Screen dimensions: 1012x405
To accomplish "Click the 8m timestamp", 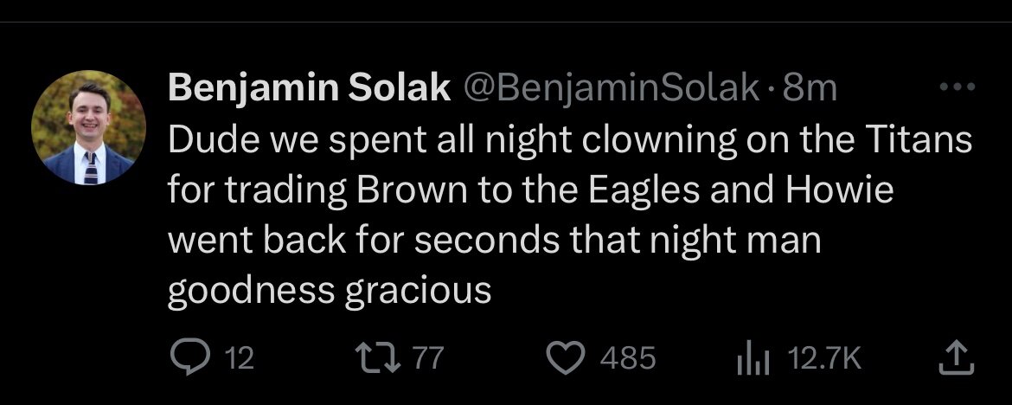I will (809, 88).
